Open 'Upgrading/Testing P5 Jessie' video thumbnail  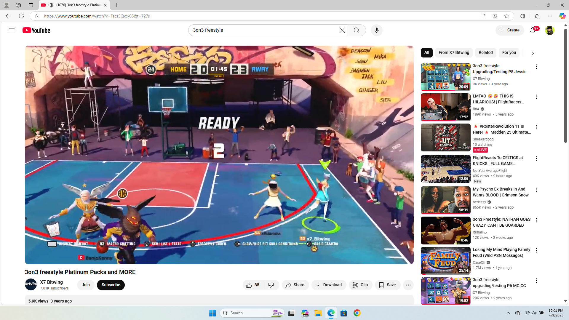(445, 77)
